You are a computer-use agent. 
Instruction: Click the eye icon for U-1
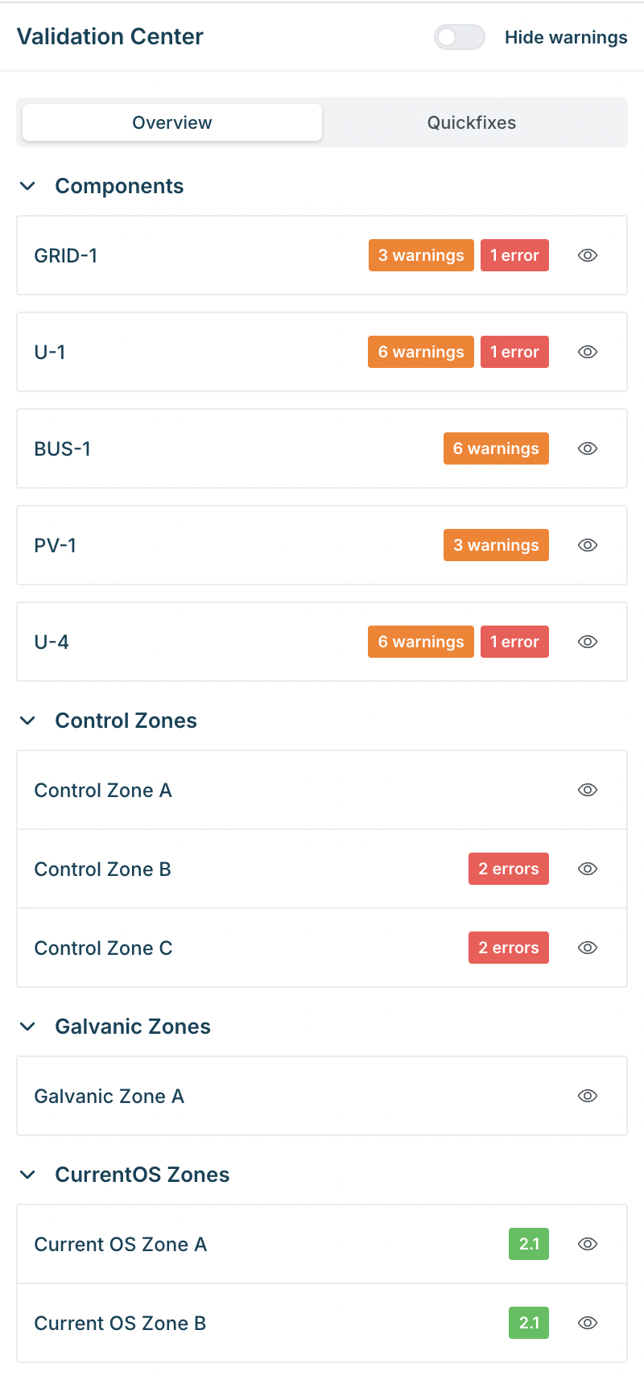coord(588,352)
